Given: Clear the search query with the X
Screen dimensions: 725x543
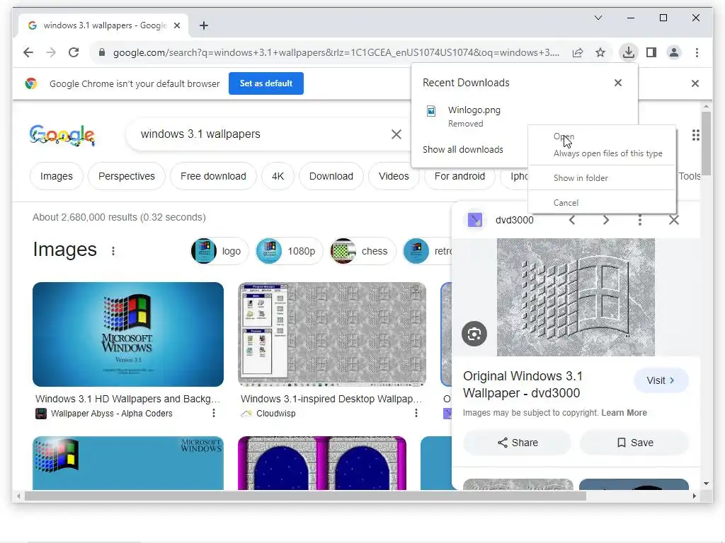Looking at the screenshot, I should [x=396, y=134].
